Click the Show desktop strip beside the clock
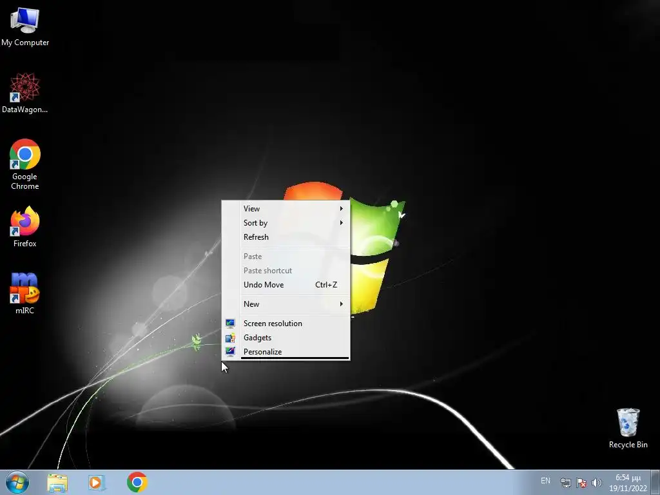 tap(655, 482)
